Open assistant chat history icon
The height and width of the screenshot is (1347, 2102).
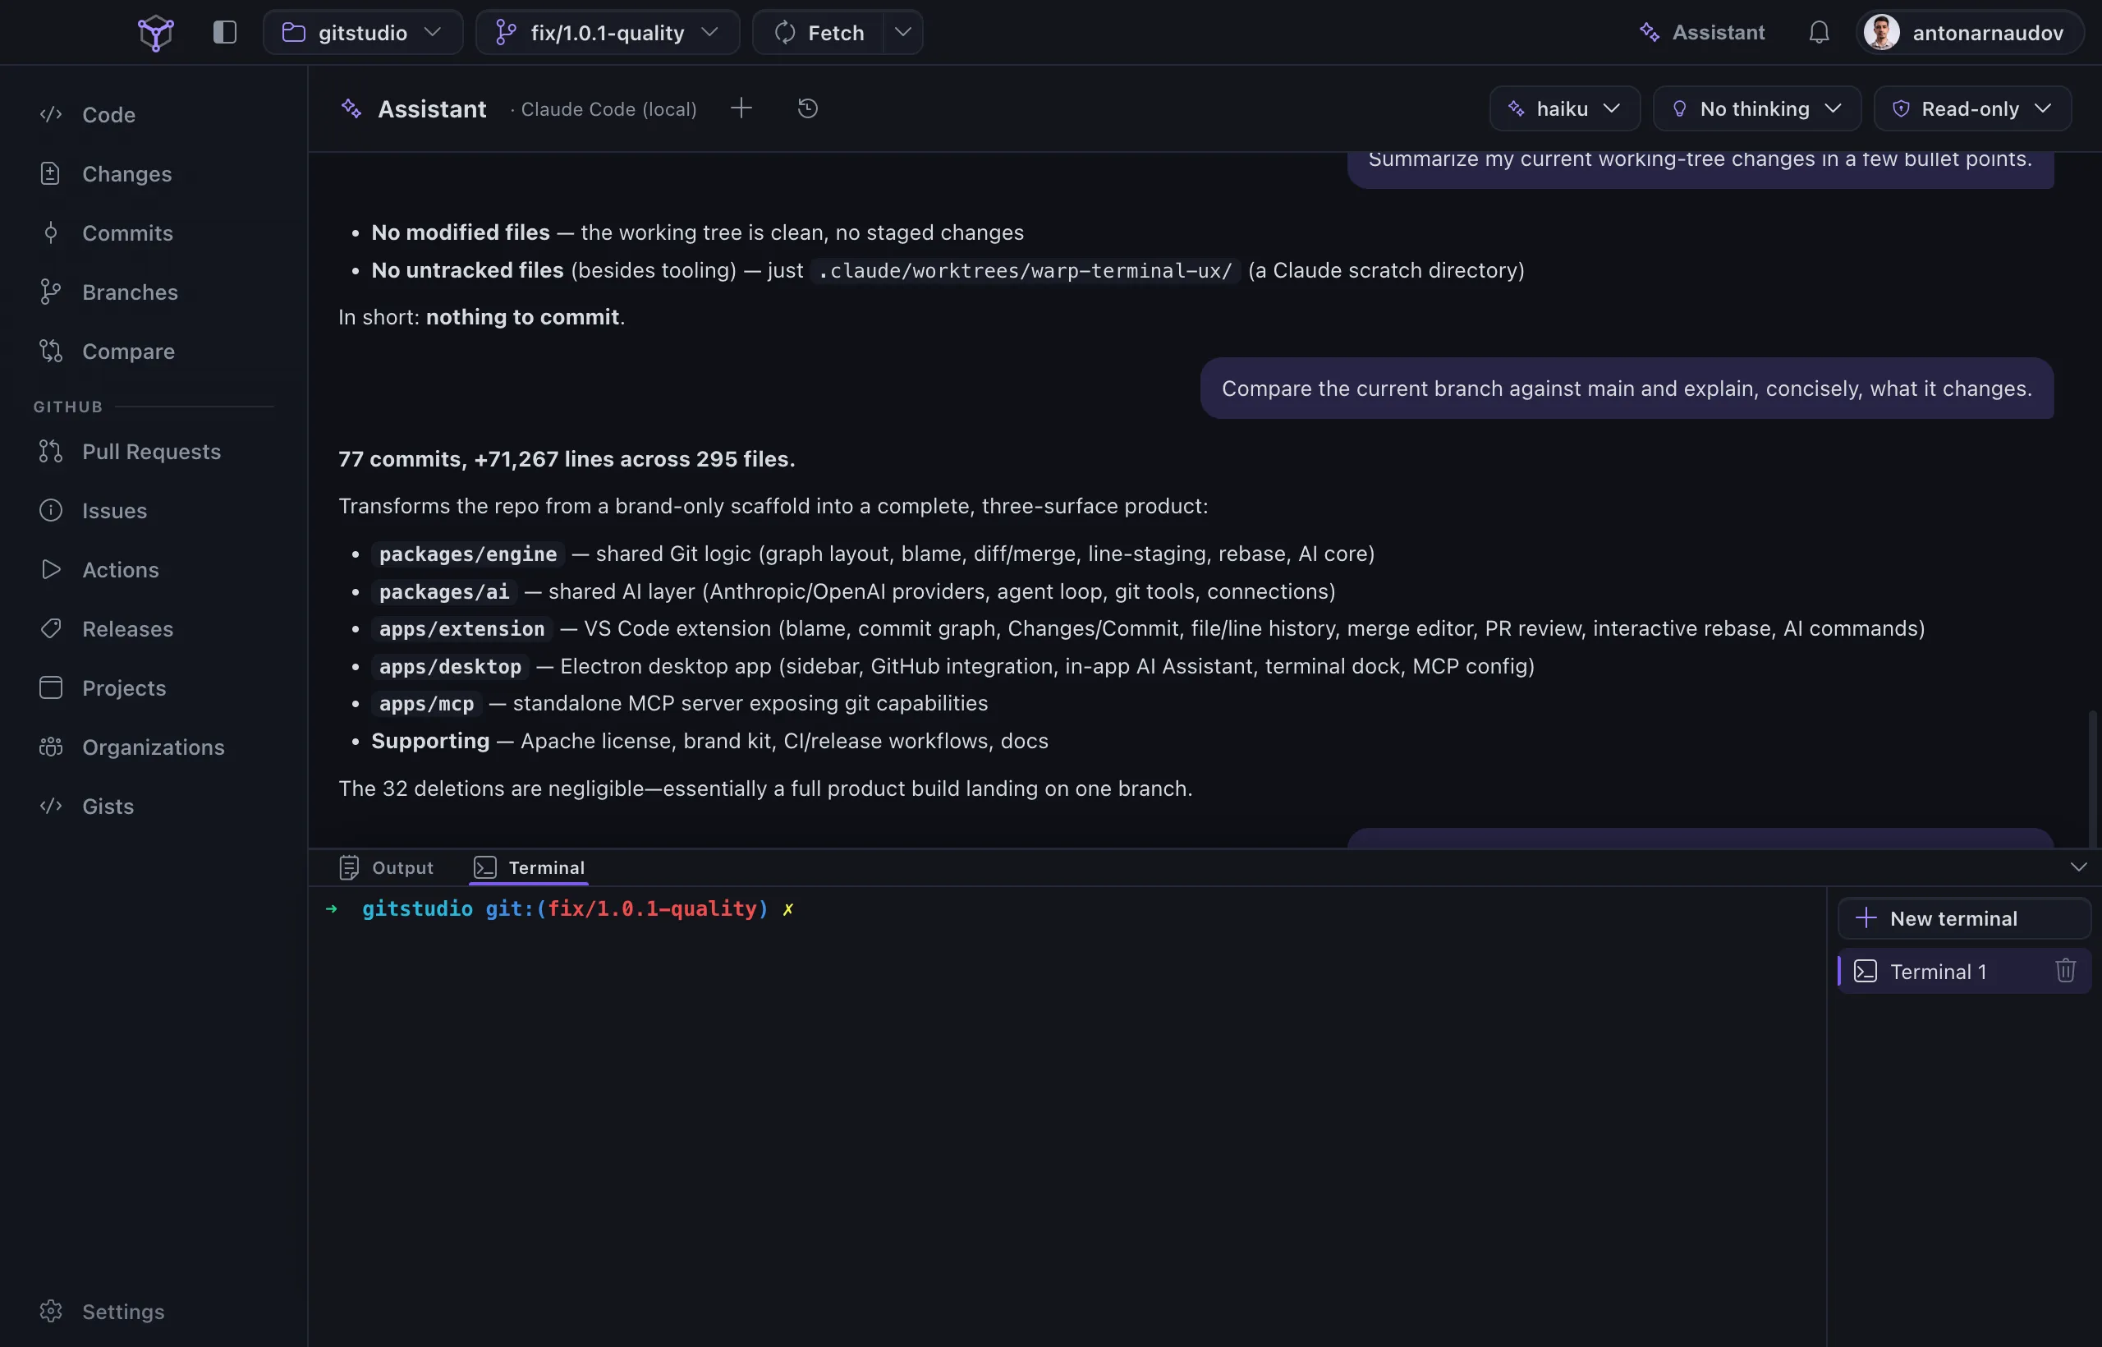tap(807, 108)
